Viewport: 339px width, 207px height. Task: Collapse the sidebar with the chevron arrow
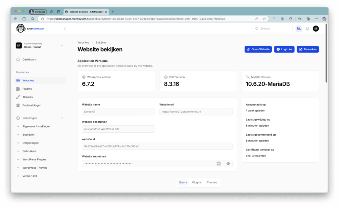(65, 29)
